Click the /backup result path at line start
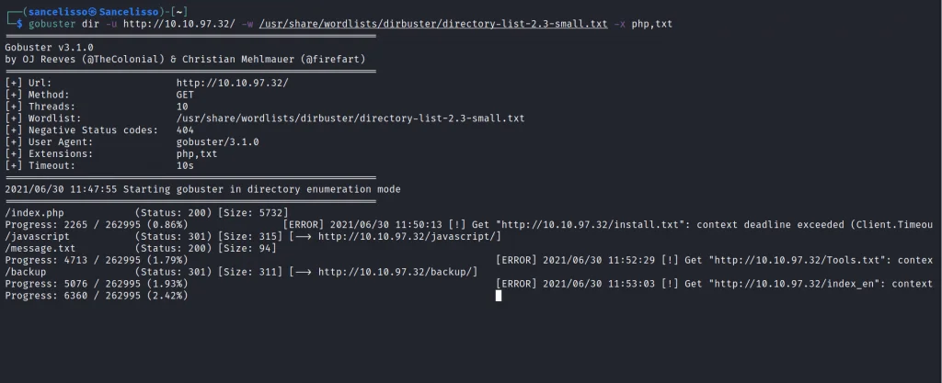The image size is (942, 383). pyautogui.click(x=28, y=272)
